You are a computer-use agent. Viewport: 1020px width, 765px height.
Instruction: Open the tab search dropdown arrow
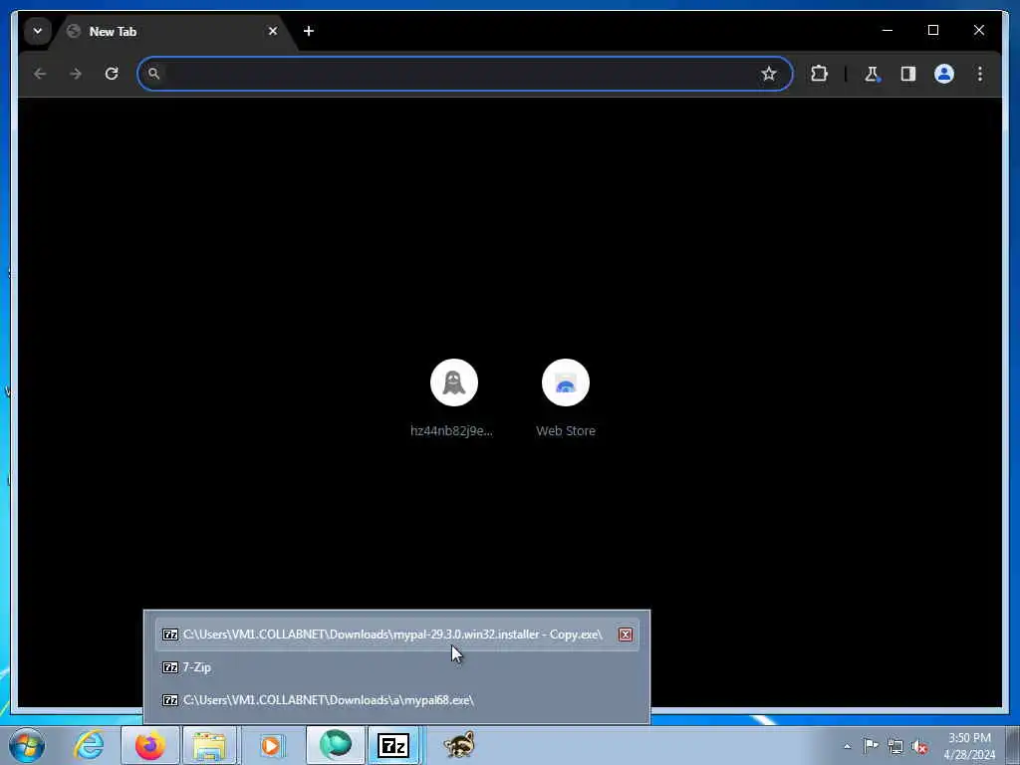pos(38,31)
